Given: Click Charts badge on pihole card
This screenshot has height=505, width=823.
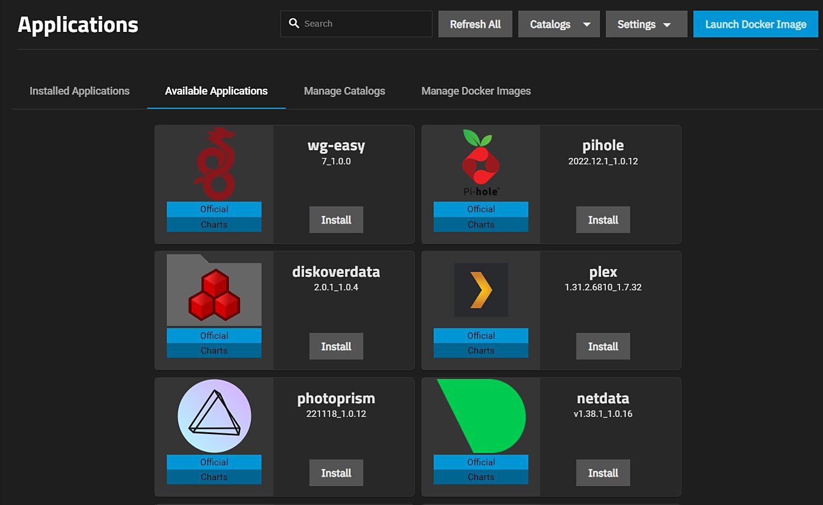Looking at the screenshot, I should click(481, 225).
